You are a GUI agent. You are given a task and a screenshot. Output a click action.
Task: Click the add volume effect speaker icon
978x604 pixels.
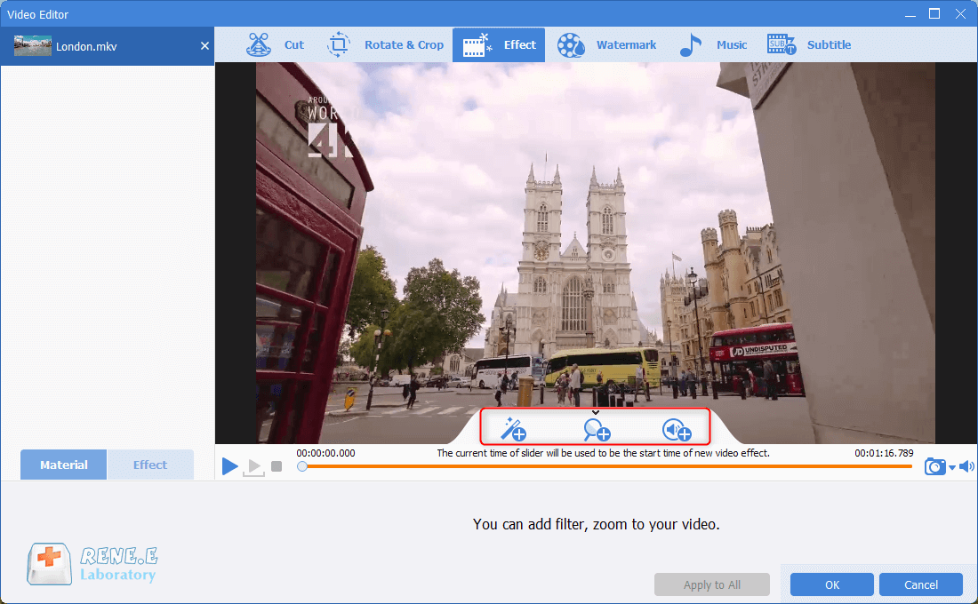[x=677, y=430]
